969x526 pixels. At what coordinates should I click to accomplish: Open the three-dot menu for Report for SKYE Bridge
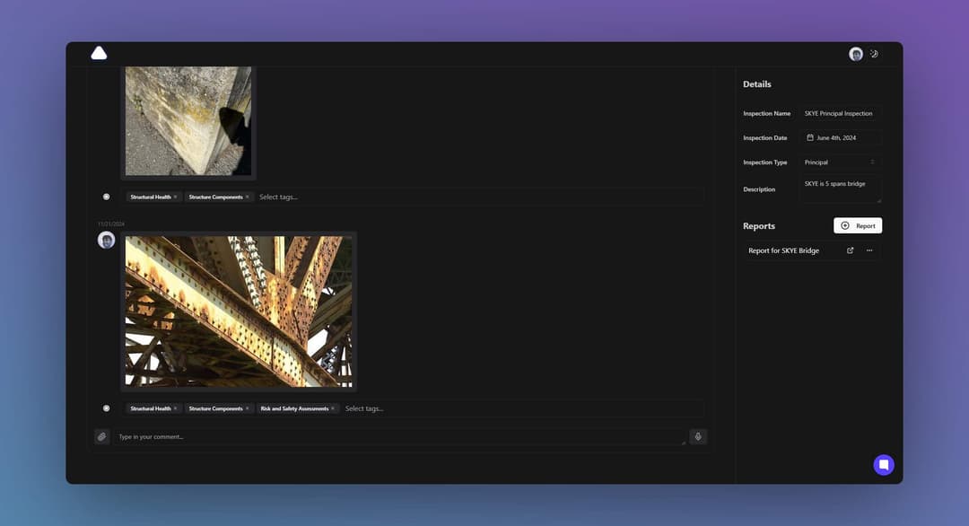click(x=869, y=250)
